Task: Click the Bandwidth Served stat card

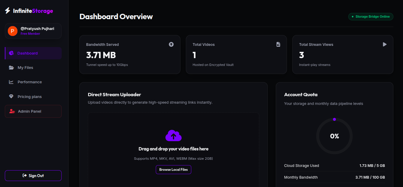Action: coord(130,55)
